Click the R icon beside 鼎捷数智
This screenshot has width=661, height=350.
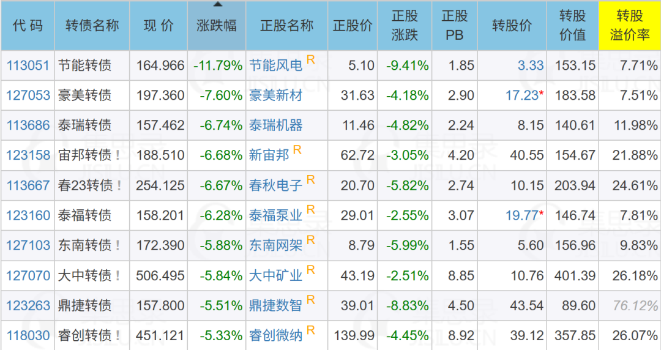pyautogui.click(x=311, y=300)
